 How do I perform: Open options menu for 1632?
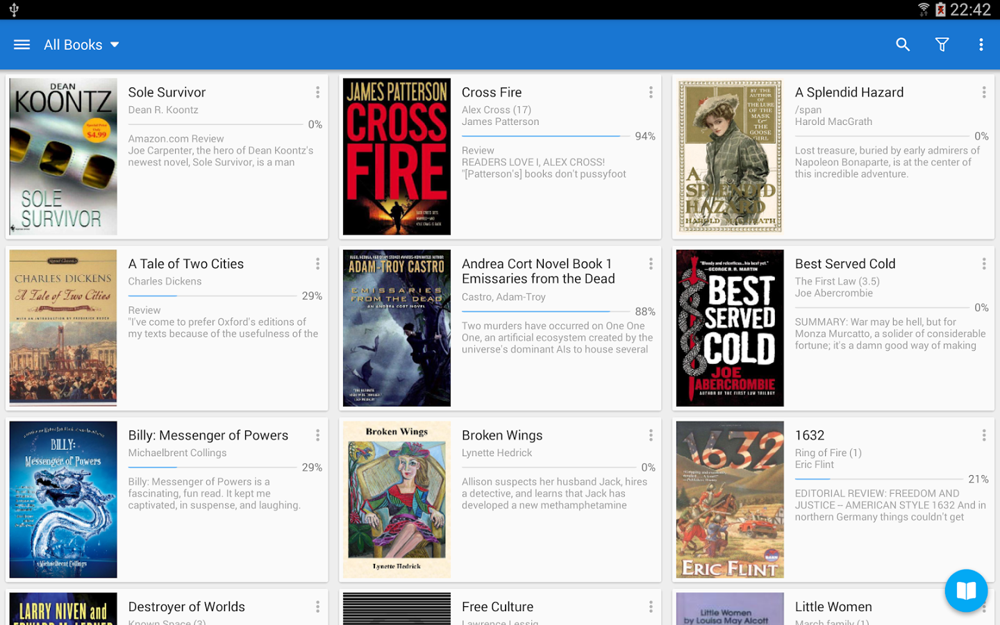pos(984,435)
